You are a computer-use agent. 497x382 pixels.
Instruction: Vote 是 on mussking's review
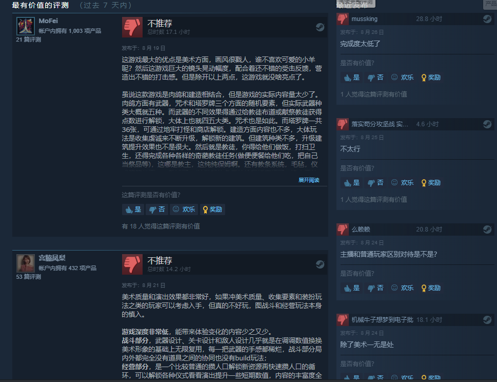351,78
